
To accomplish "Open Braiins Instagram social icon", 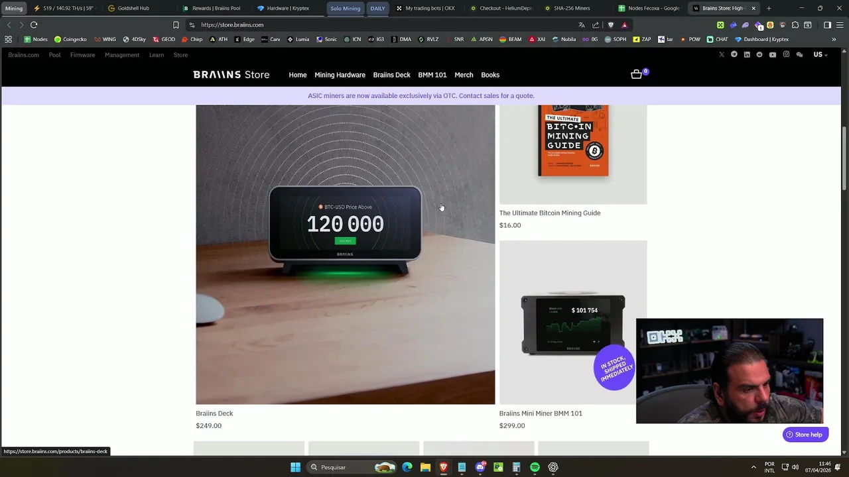I will coord(786,54).
